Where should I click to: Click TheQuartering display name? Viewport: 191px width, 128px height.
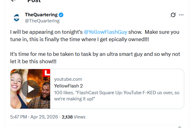(x=41, y=15)
